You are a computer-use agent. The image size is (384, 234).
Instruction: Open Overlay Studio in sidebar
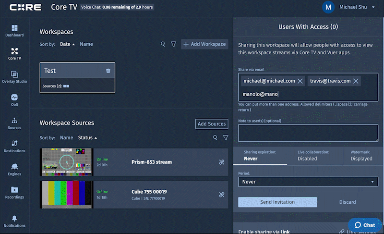pos(14,77)
